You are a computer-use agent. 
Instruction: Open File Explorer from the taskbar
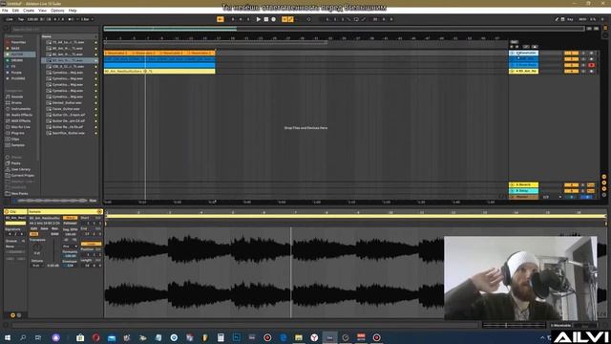299,337
